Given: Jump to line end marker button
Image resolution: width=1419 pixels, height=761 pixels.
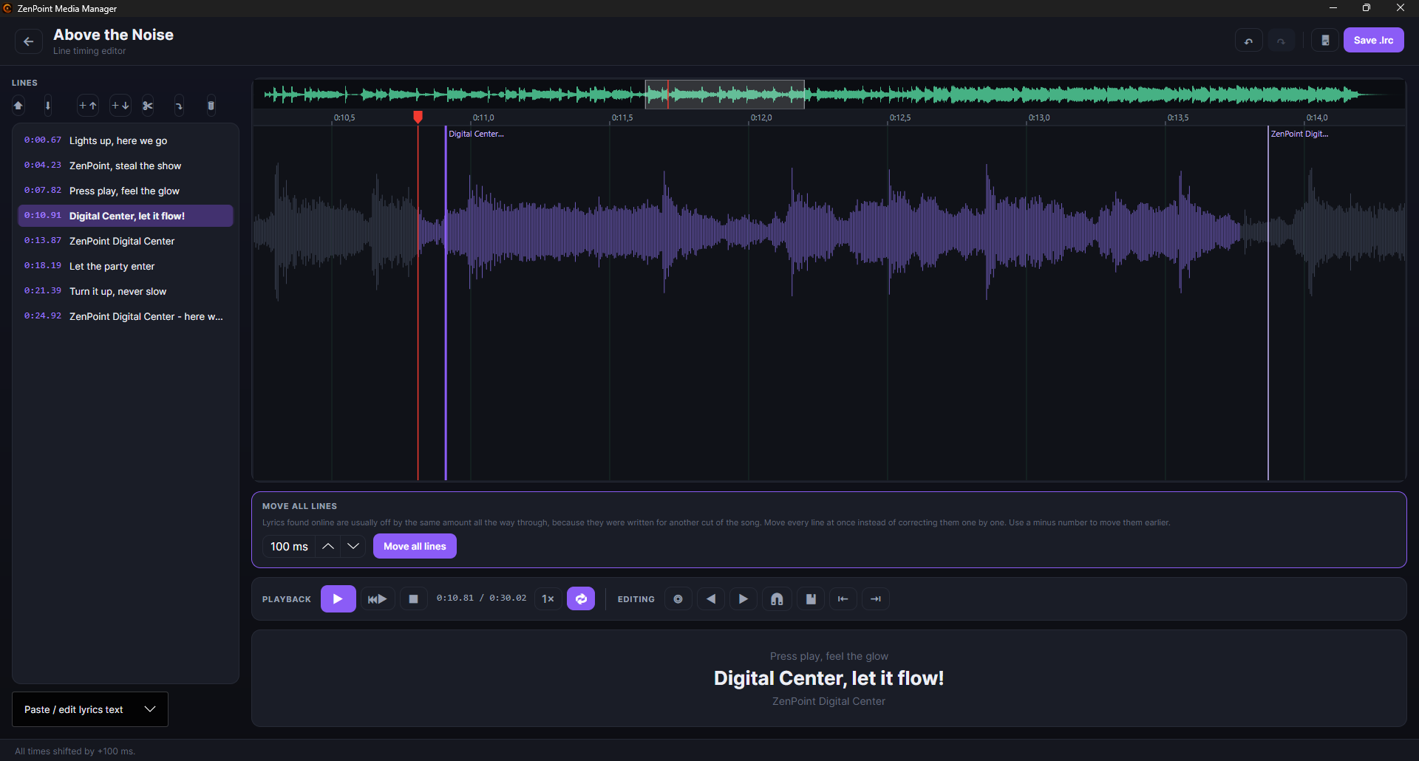Looking at the screenshot, I should (x=876, y=599).
